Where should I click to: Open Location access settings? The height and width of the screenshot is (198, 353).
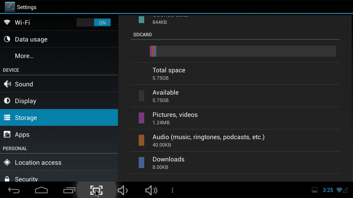click(59, 162)
